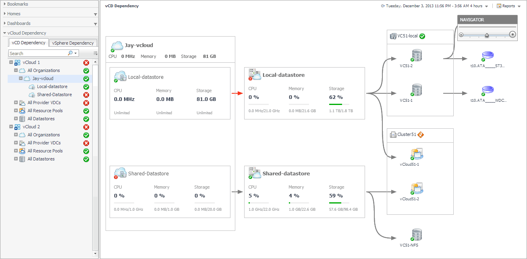Expand All Provider VDCs under vCloud 1

pos(16,103)
